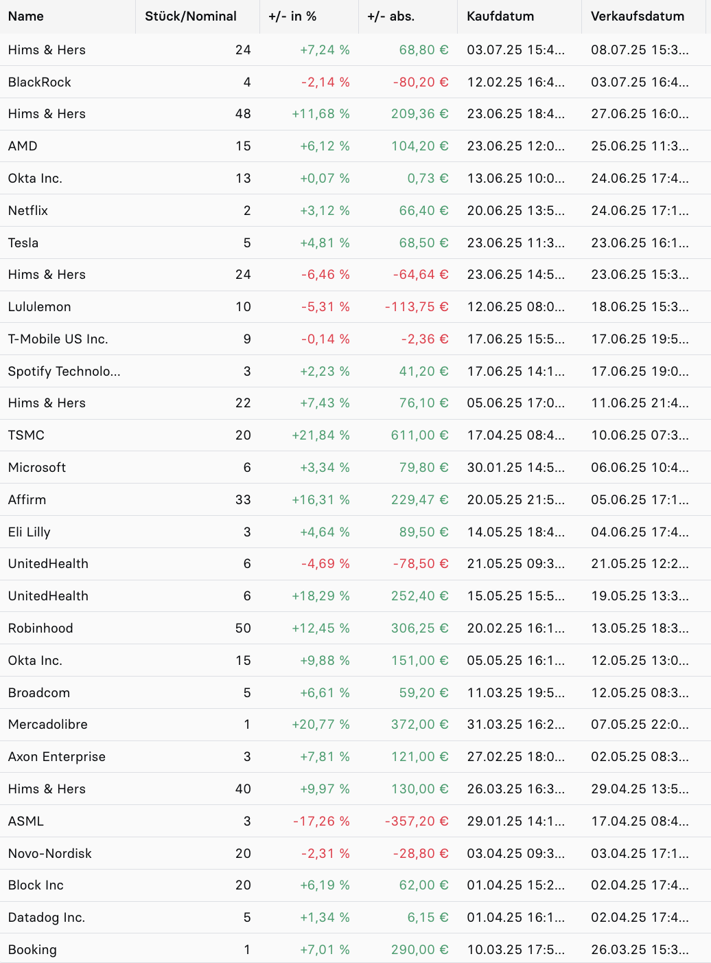711x963 pixels.
Task: Click the TSMC name cell
Action: (x=26, y=435)
